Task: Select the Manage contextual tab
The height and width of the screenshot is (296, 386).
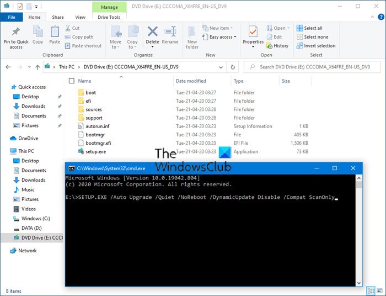Action: tap(109, 7)
